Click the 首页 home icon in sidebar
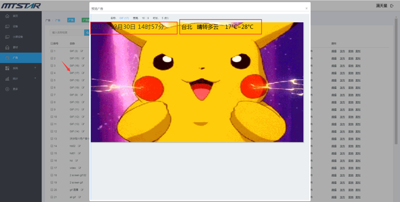The width and height of the screenshot is (400, 202). pos(7,16)
